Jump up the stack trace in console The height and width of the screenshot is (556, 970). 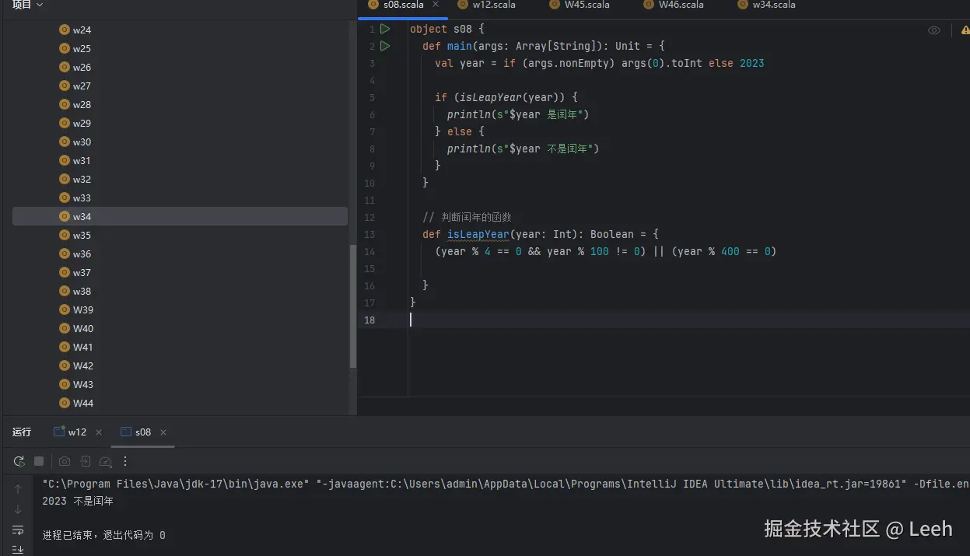pos(18,489)
